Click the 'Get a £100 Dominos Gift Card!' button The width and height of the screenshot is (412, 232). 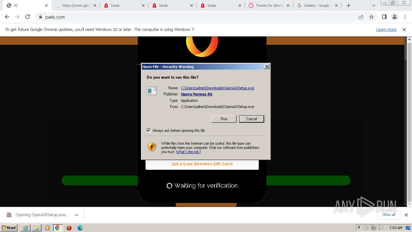[202, 164]
